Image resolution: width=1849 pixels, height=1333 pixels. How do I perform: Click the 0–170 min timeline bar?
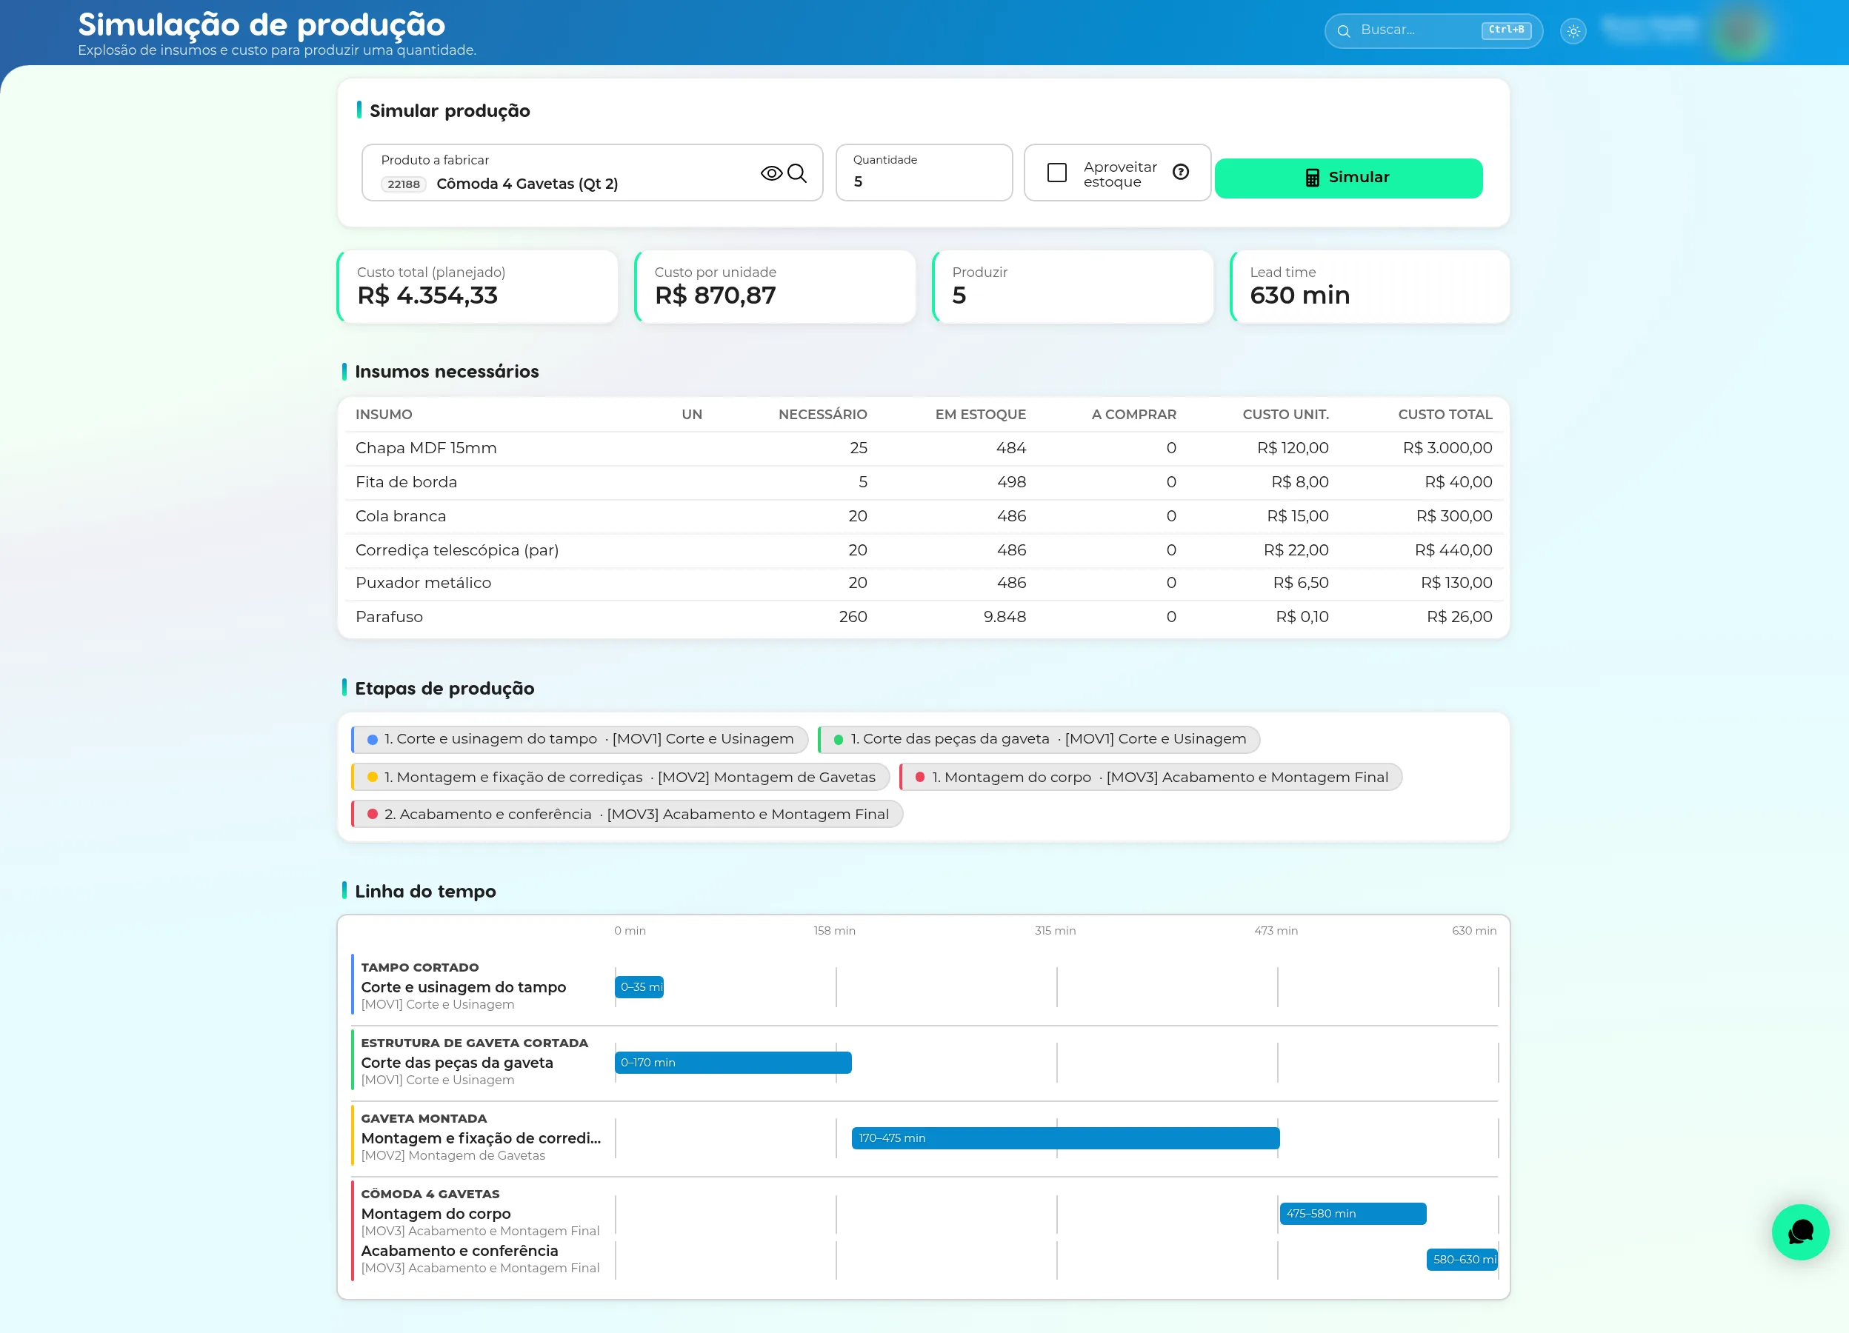tap(732, 1062)
